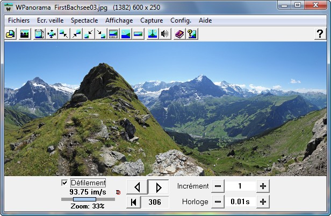
Task: Click the Horloge value field showing 0.01s
Action: (x=240, y=202)
